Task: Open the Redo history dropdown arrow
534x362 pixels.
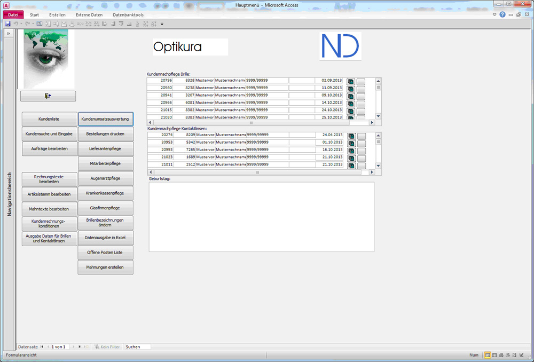Action: pos(33,24)
